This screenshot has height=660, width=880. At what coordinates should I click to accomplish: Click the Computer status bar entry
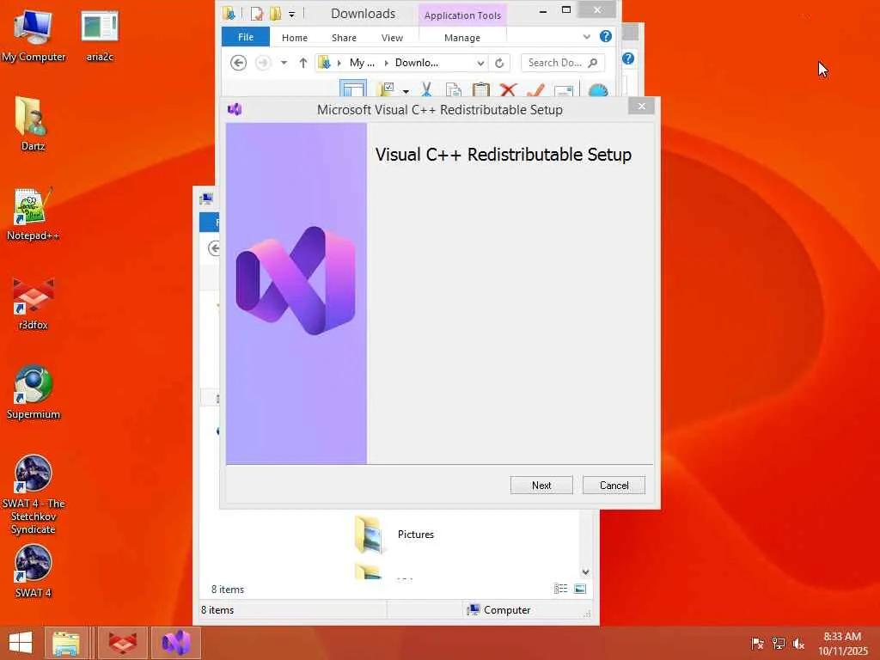[x=499, y=609]
